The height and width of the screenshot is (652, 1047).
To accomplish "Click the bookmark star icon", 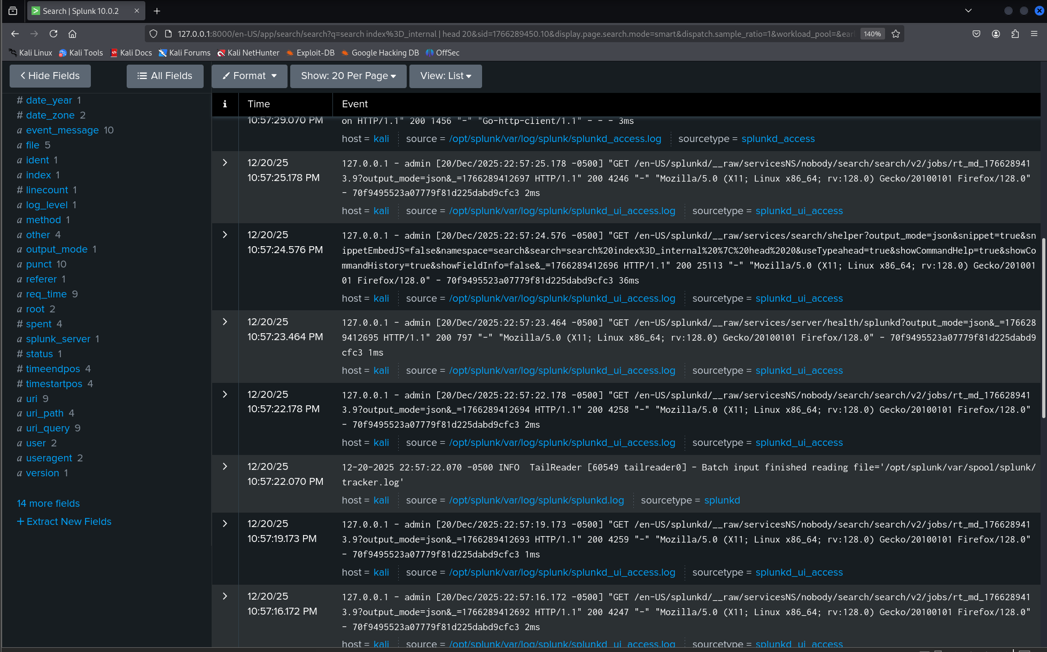I will 895,34.
